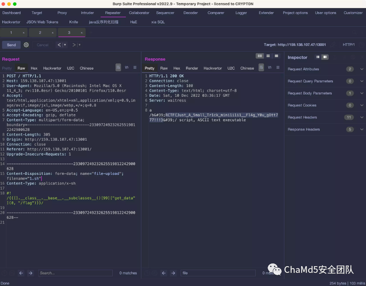The height and width of the screenshot is (286, 366).
Task: Switch Response view to Render
Action: [192, 68]
